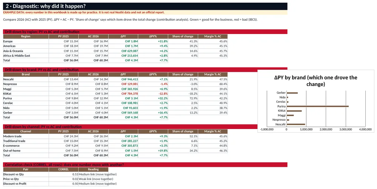The height and width of the screenshot is (189, 377).
Task: Select the "Pair" column header cell
Action: (26, 169)
